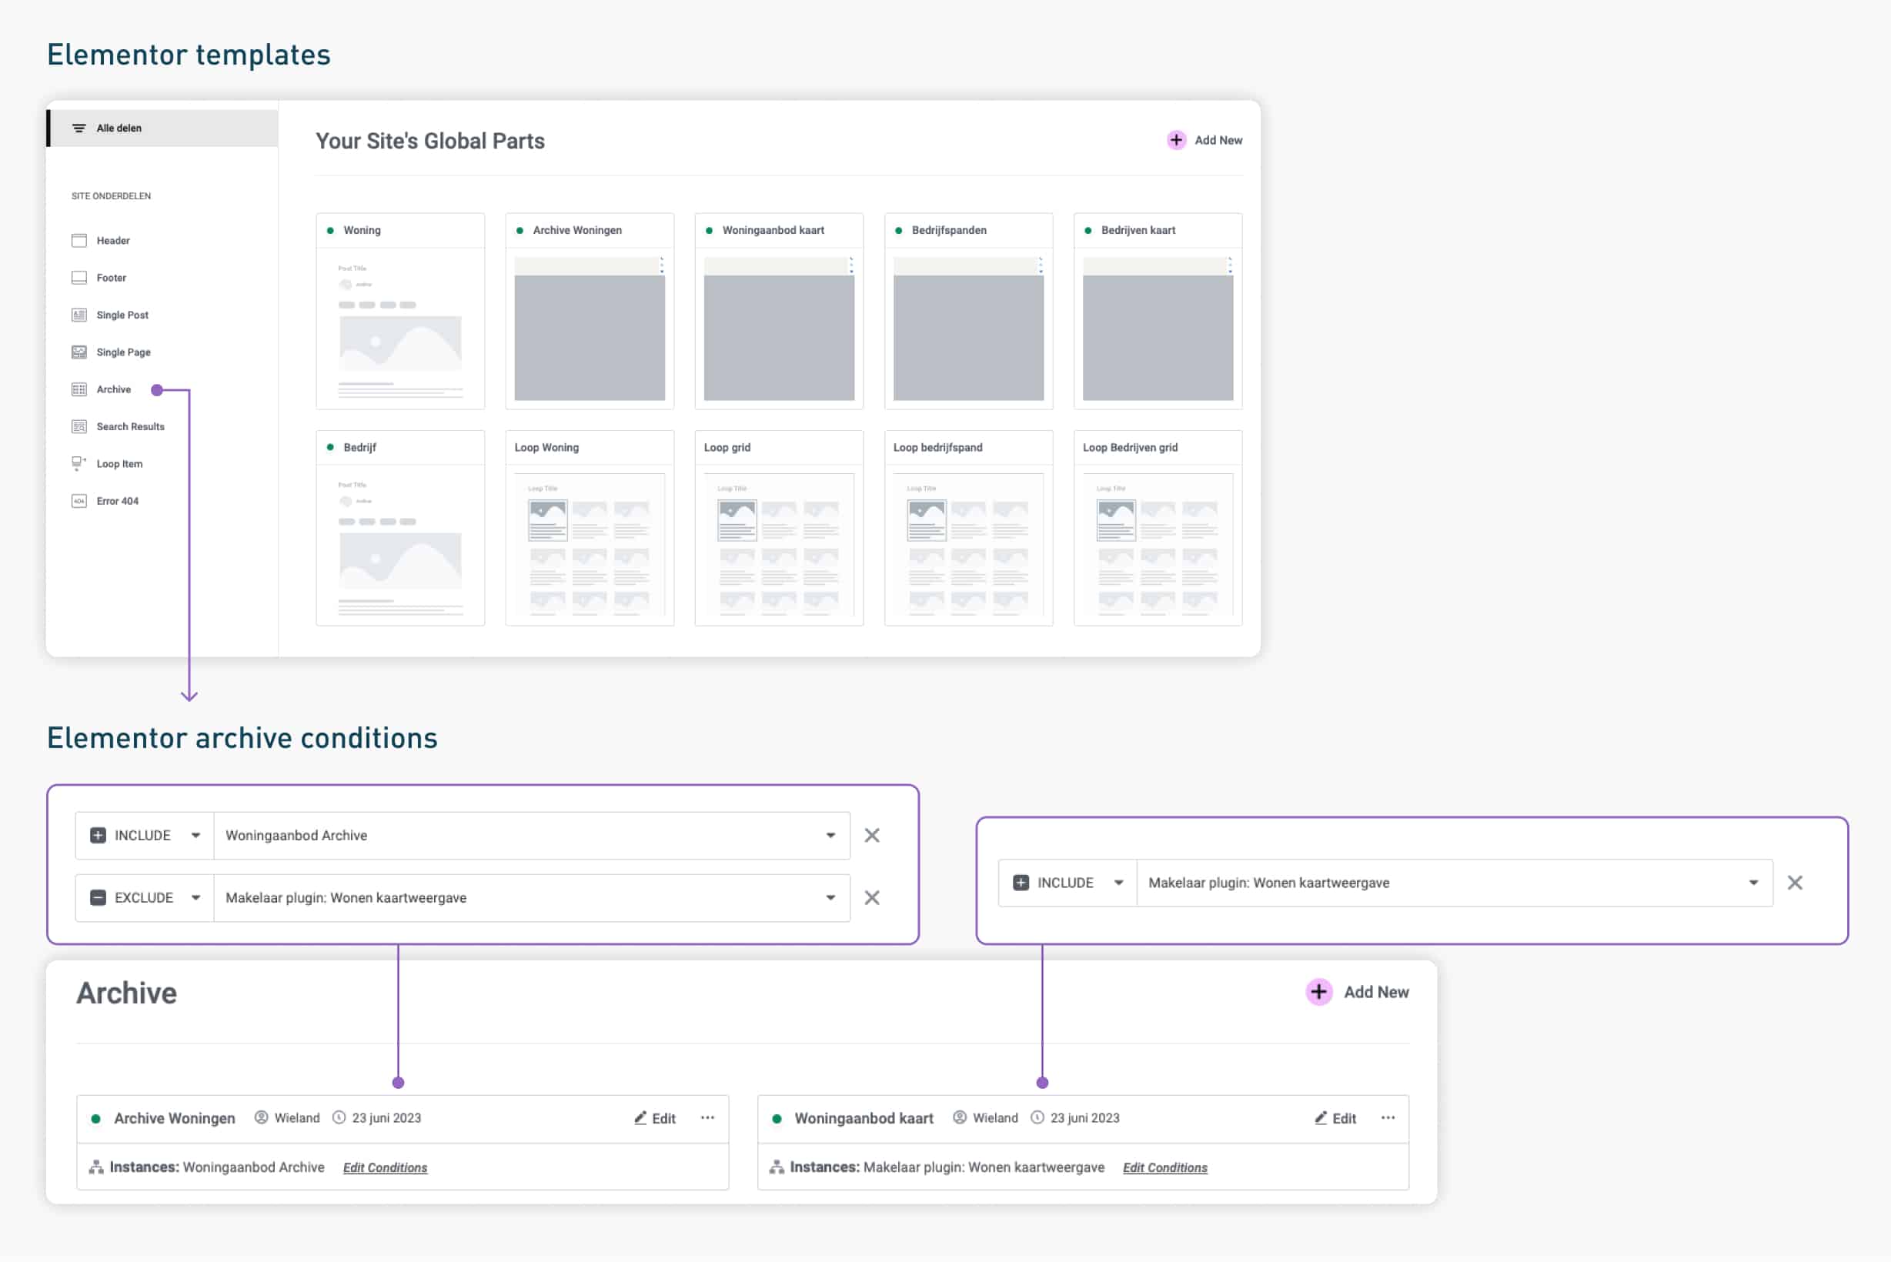Click Edit on the Woningaanbod kaart row
This screenshot has height=1262, width=1891.
tap(1335, 1119)
